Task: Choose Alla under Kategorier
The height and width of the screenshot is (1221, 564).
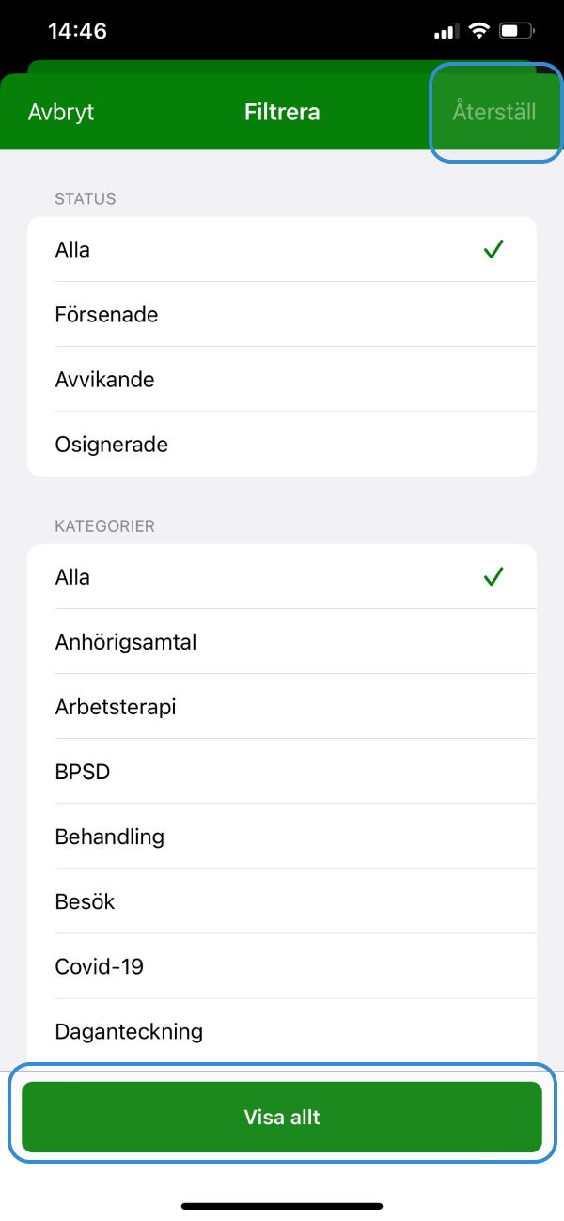Action: coord(282,577)
